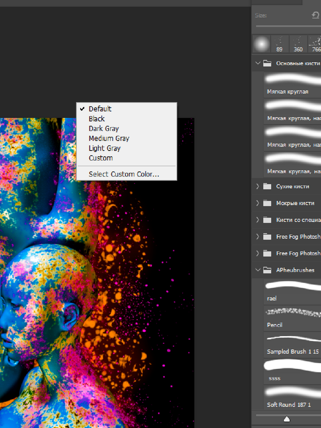Click the brush preview size slider handle
The height and width of the screenshot is (428, 321).
tap(286, 419)
